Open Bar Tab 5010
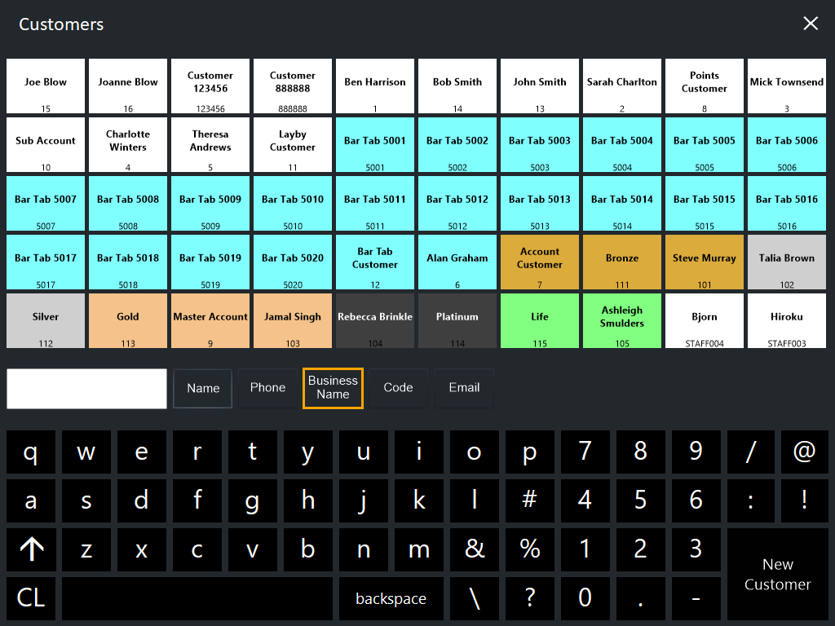835x626 pixels. click(x=293, y=203)
